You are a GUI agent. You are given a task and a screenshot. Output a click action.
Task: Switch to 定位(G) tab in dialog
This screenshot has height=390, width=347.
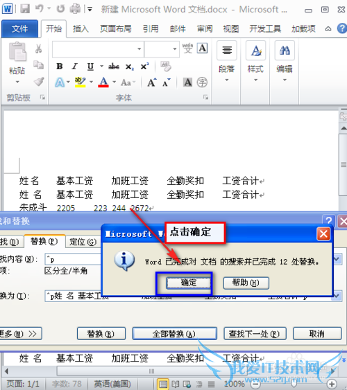pyautogui.click(x=83, y=242)
